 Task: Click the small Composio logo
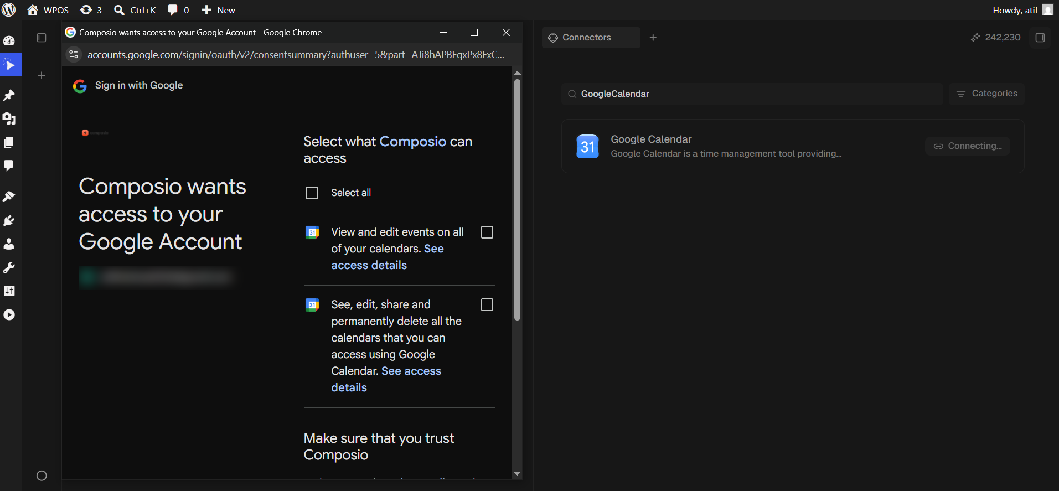coord(95,133)
